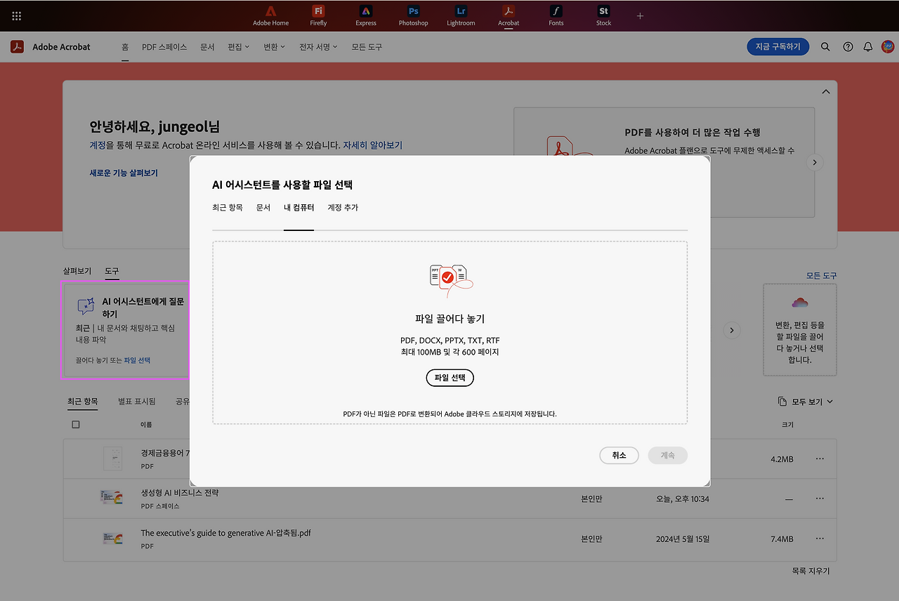
Task: Open Adobe Fonts
Action: tap(556, 16)
